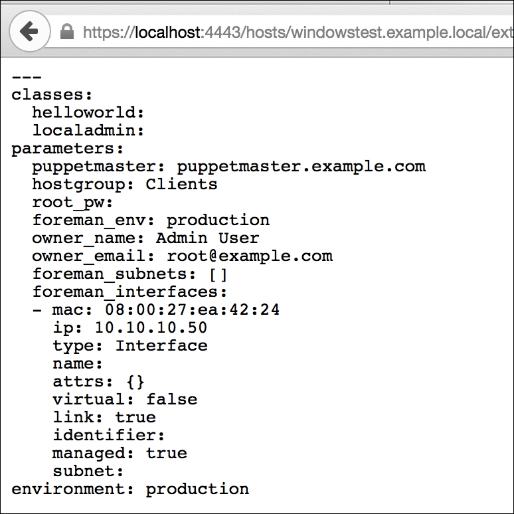Click the MAC address 08:00:27:ea:42:24

click(192, 309)
